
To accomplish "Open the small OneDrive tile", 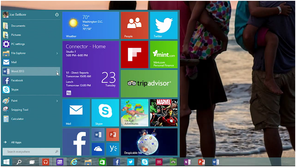I will 98,149.
